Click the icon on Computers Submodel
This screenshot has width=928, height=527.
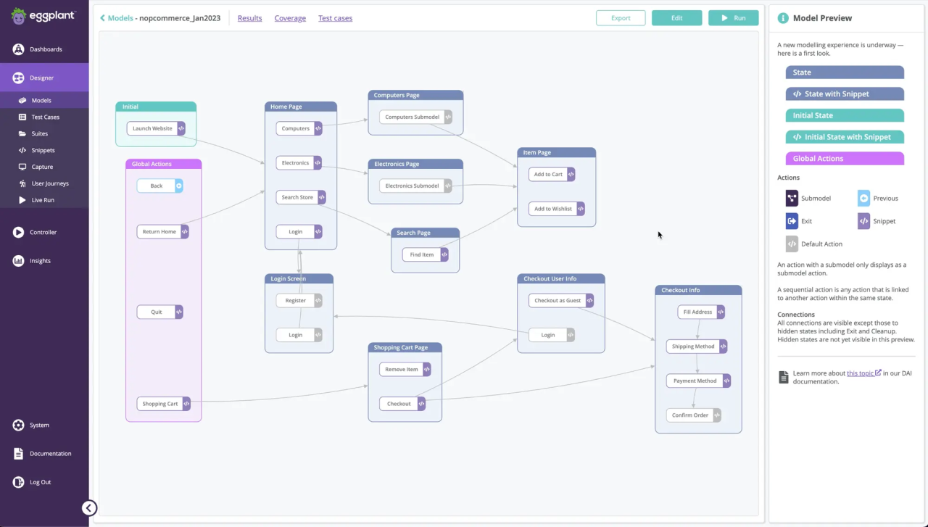tap(448, 117)
